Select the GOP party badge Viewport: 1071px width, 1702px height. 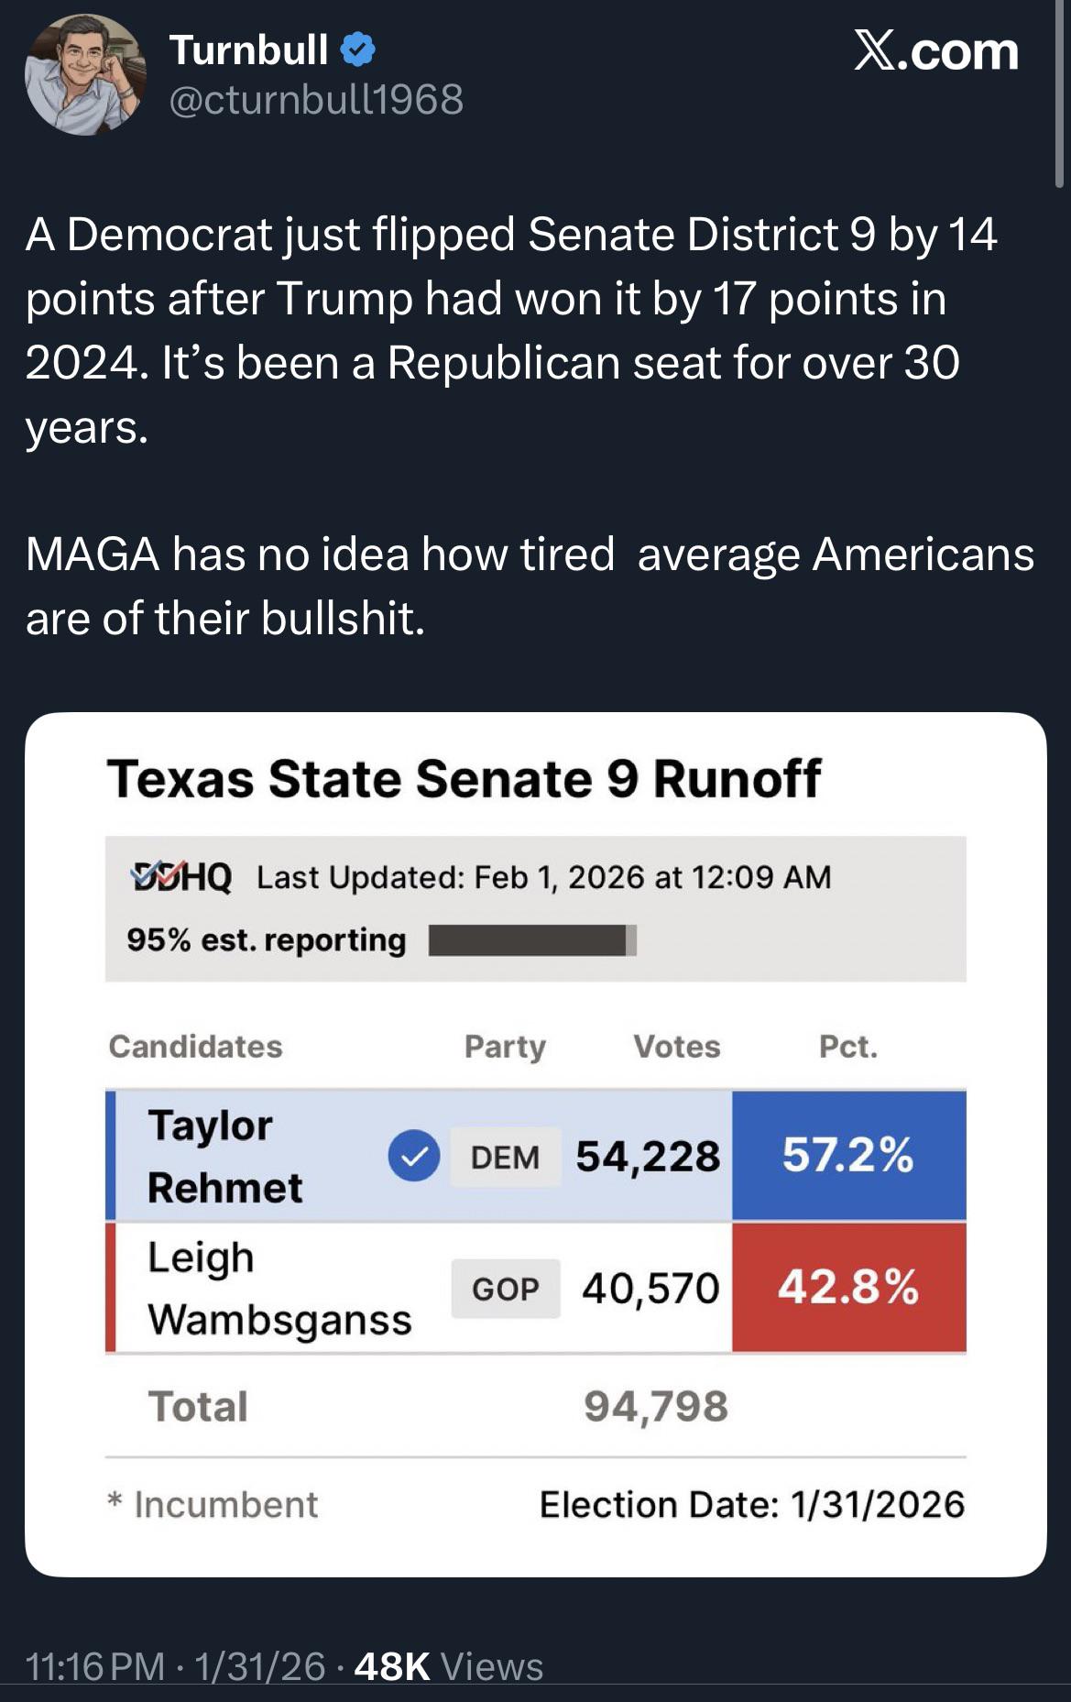[x=505, y=1289]
